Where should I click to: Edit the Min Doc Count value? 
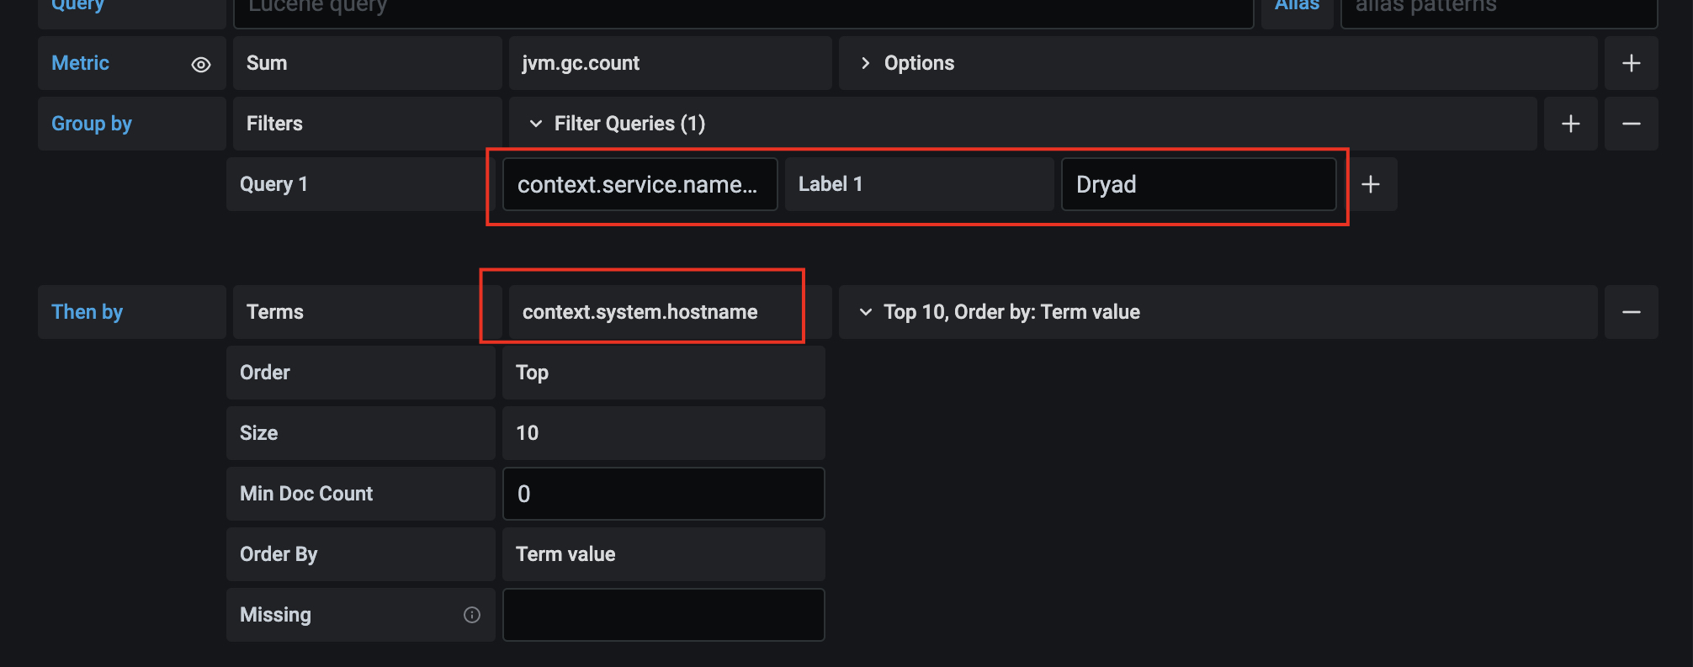pos(663,494)
